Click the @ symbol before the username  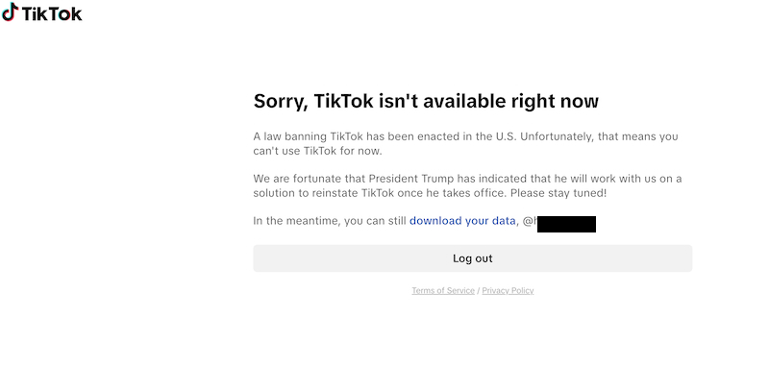[x=528, y=221]
